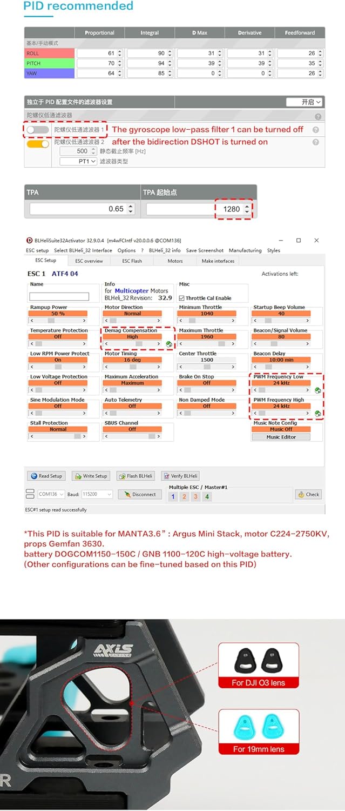Open the PT1 filter type dropdown

click(79, 161)
